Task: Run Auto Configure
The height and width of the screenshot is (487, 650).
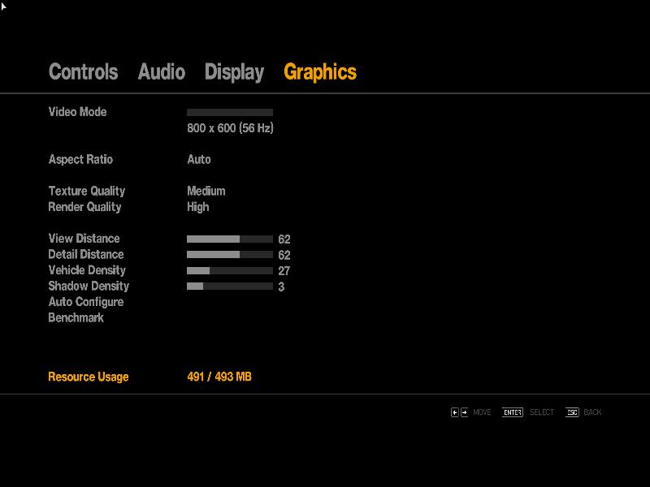Action: [x=86, y=302]
